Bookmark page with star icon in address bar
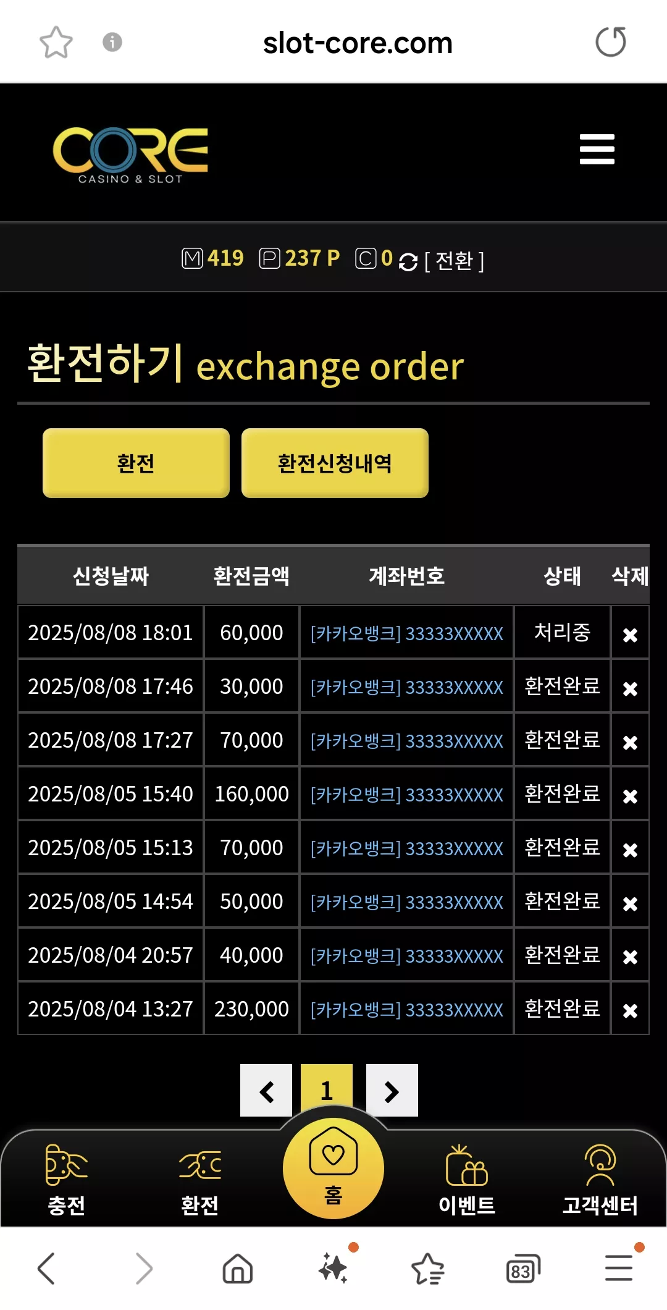 [x=56, y=42]
